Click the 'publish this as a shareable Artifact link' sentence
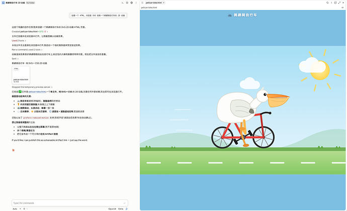This screenshot has height=211, width=347. 50,140
